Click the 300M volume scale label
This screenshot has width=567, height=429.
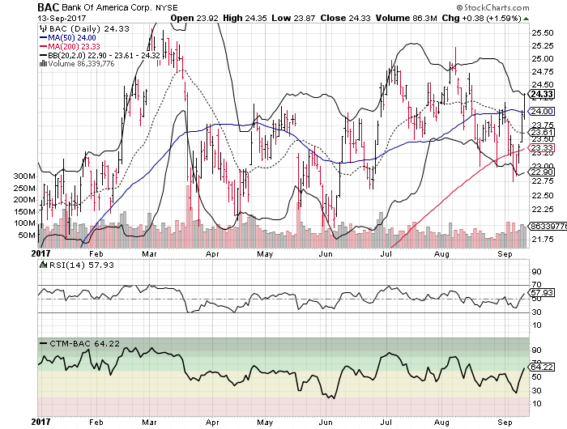point(24,176)
